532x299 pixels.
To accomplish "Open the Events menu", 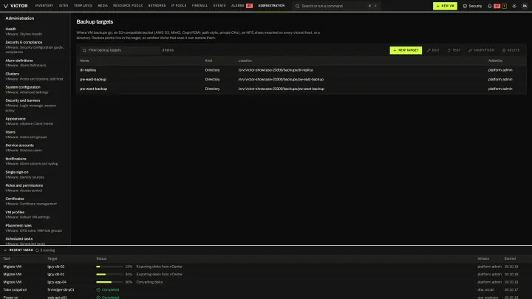I will click(x=219, y=6).
